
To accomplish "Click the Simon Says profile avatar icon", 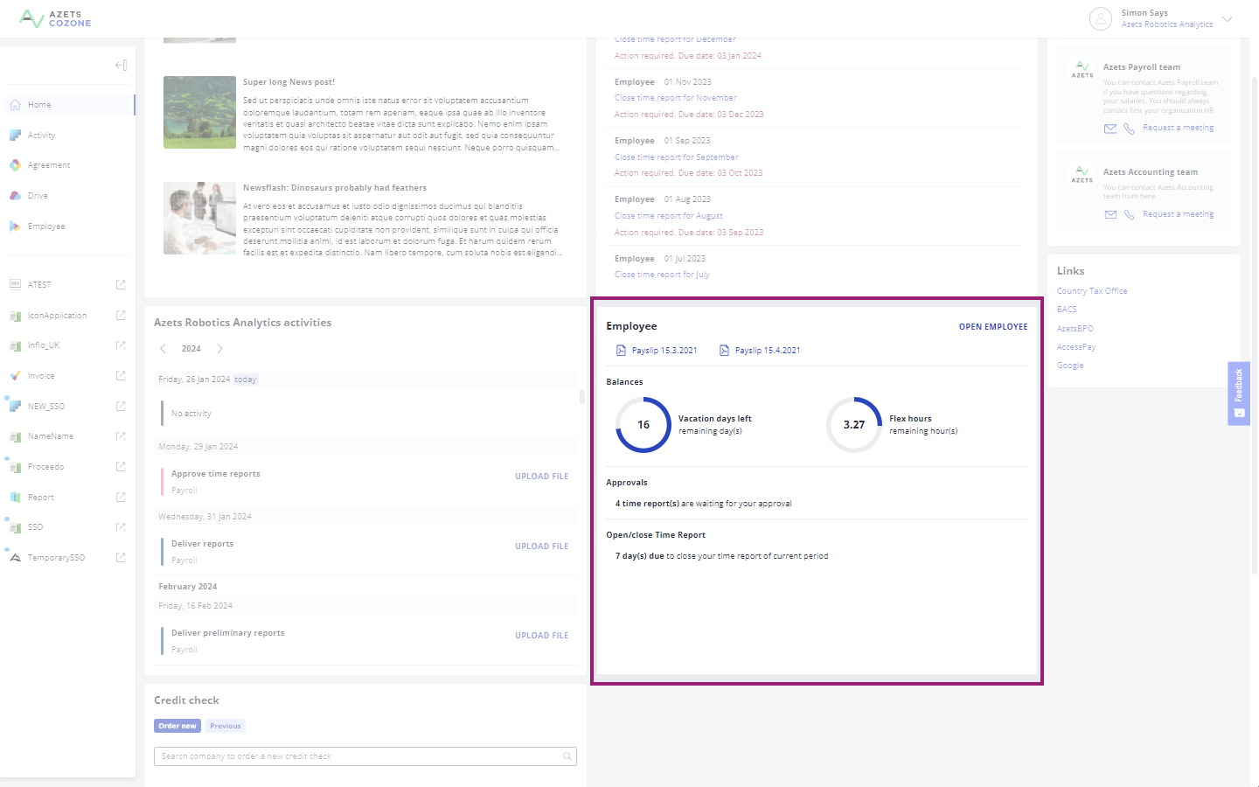I will (1101, 18).
